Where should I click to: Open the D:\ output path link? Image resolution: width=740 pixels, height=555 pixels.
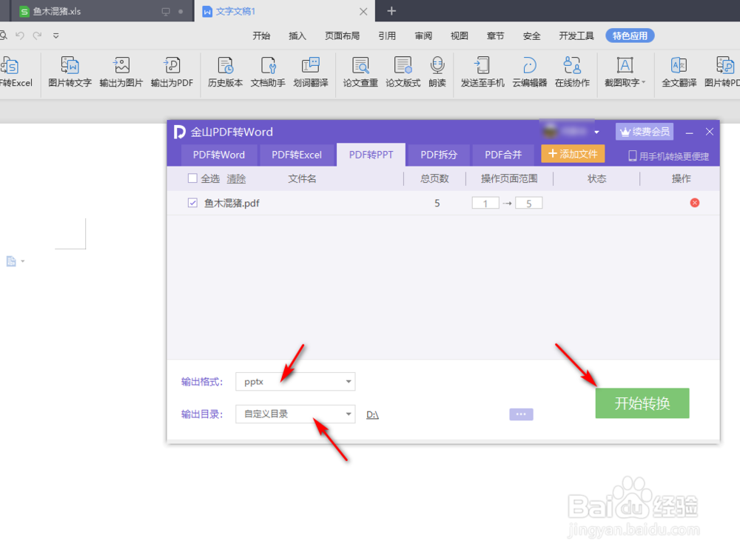[372, 414]
